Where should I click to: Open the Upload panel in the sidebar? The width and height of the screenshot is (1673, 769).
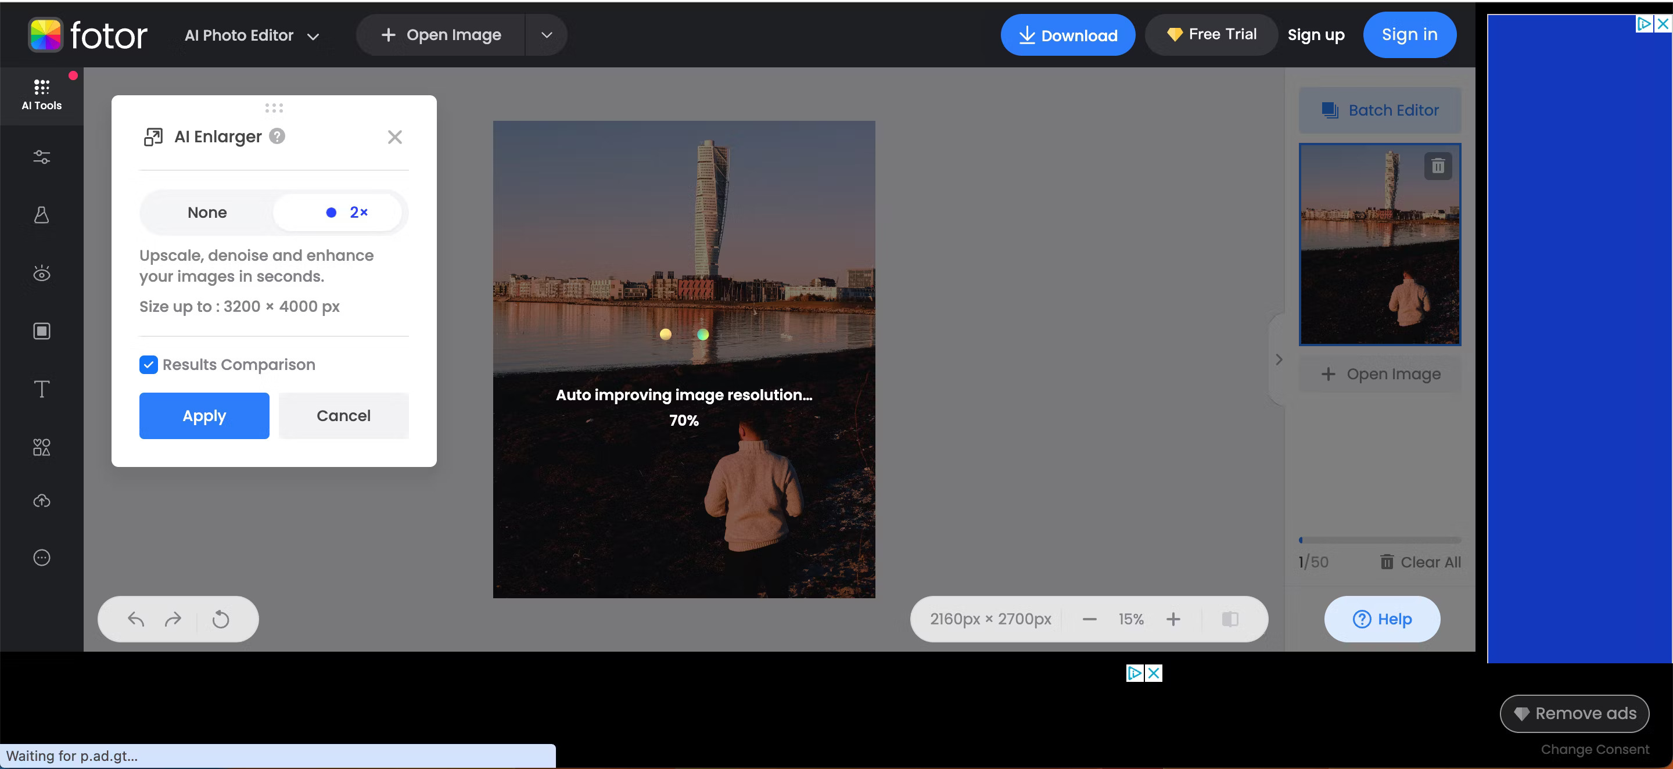pyautogui.click(x=42, y=500)
